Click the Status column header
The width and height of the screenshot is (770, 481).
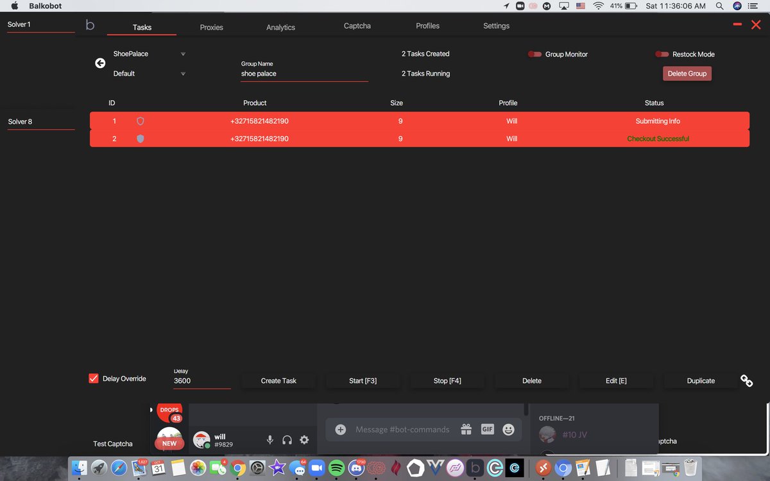[654, 103]
